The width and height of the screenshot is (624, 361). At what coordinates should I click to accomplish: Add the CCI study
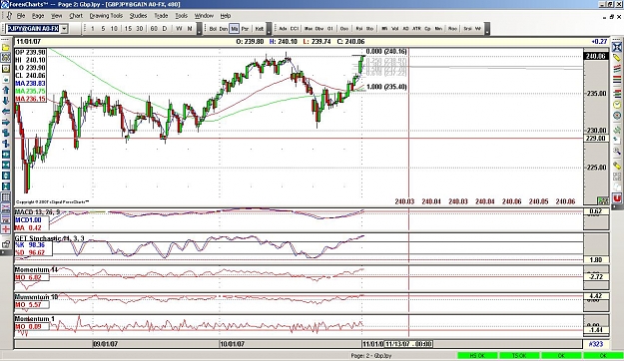[x=295, y=29]
